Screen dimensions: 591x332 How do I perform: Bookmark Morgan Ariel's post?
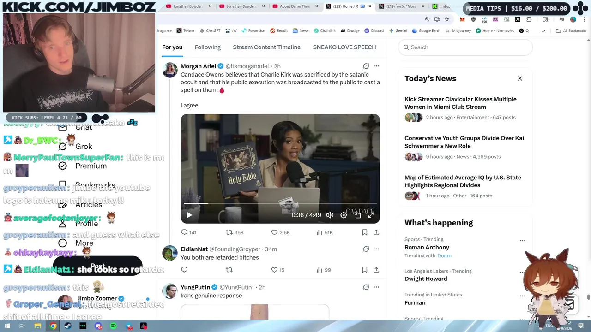point(364,232)
